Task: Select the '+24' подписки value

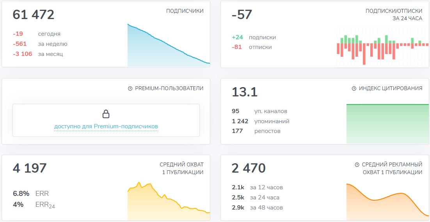Action: coord(237,37)
